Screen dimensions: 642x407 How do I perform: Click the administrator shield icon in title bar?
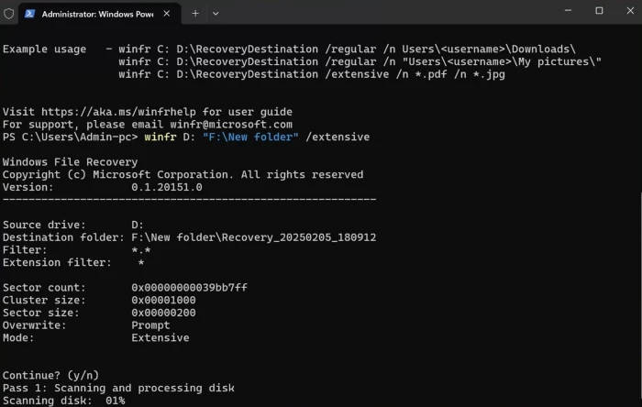click(x=9, y=13)
